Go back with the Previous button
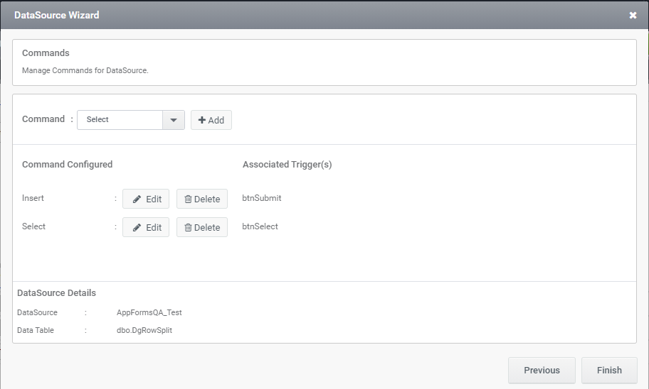 click(x=542, y=370)
